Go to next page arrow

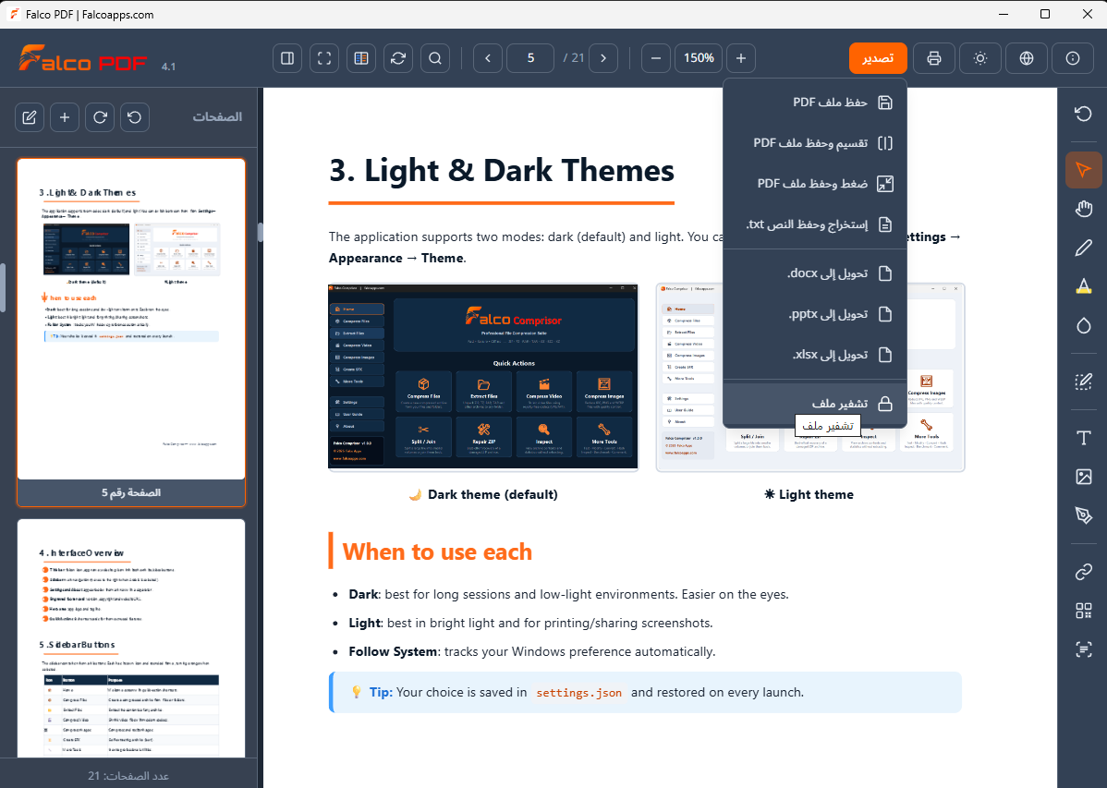pos(602,58)
